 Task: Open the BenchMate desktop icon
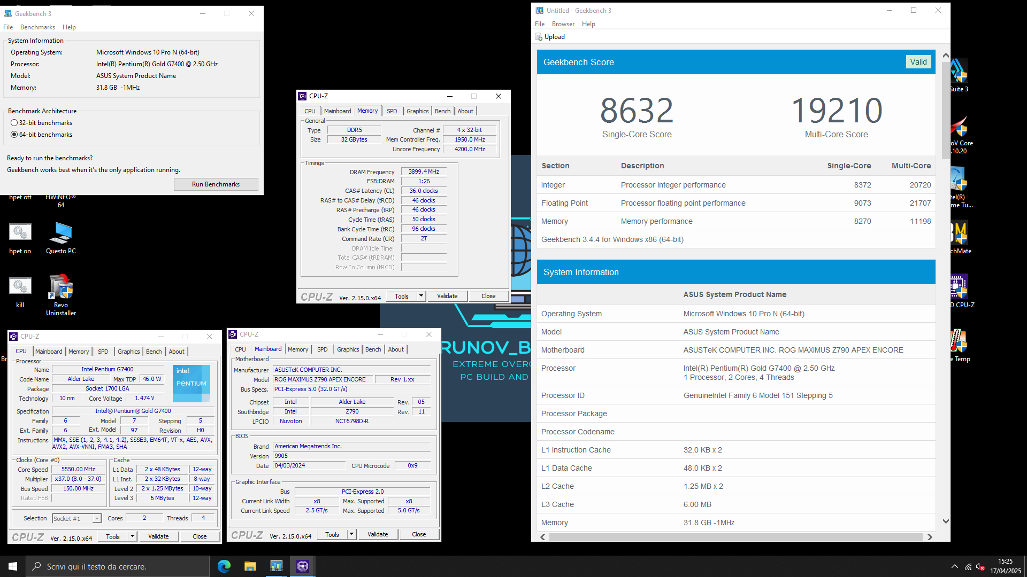(x=959, y=238)
